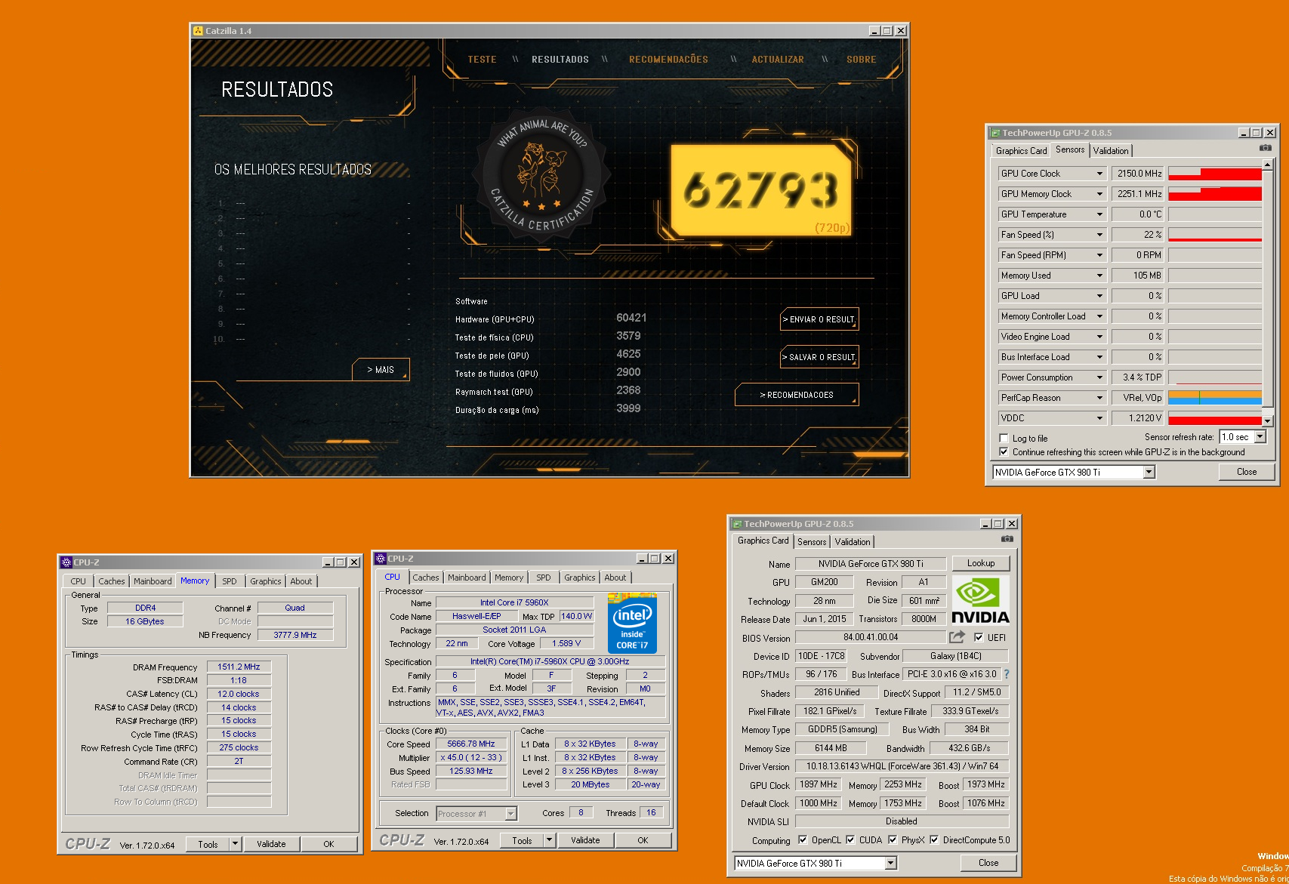Click the GPU-Z Sensors window title icon
Image resolution: width=1289 pixels, height=884 pixels.
[995, 133]
